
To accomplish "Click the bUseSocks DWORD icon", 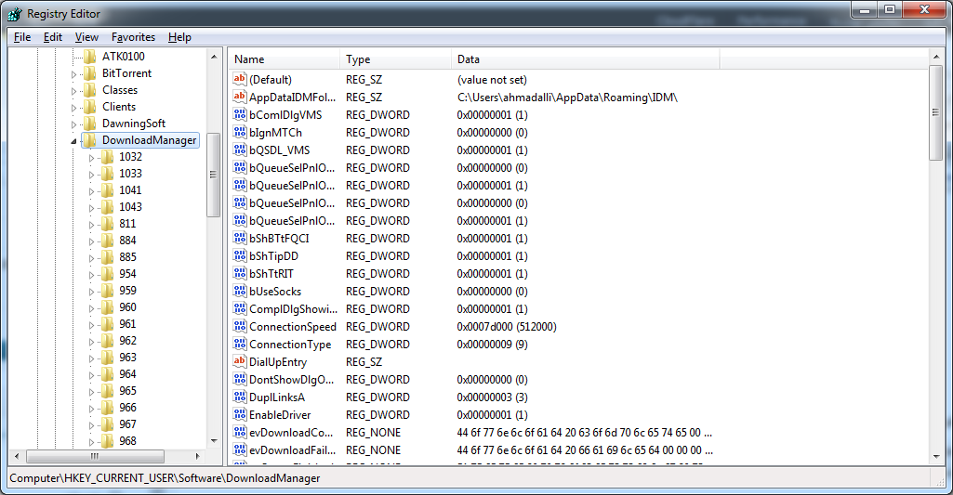I will point(240,291).
